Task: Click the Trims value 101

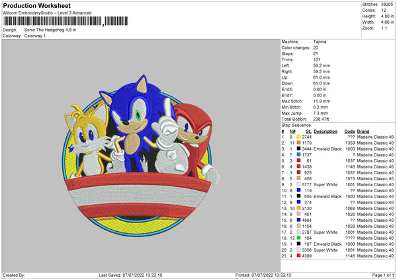Action: coord(317,59)
